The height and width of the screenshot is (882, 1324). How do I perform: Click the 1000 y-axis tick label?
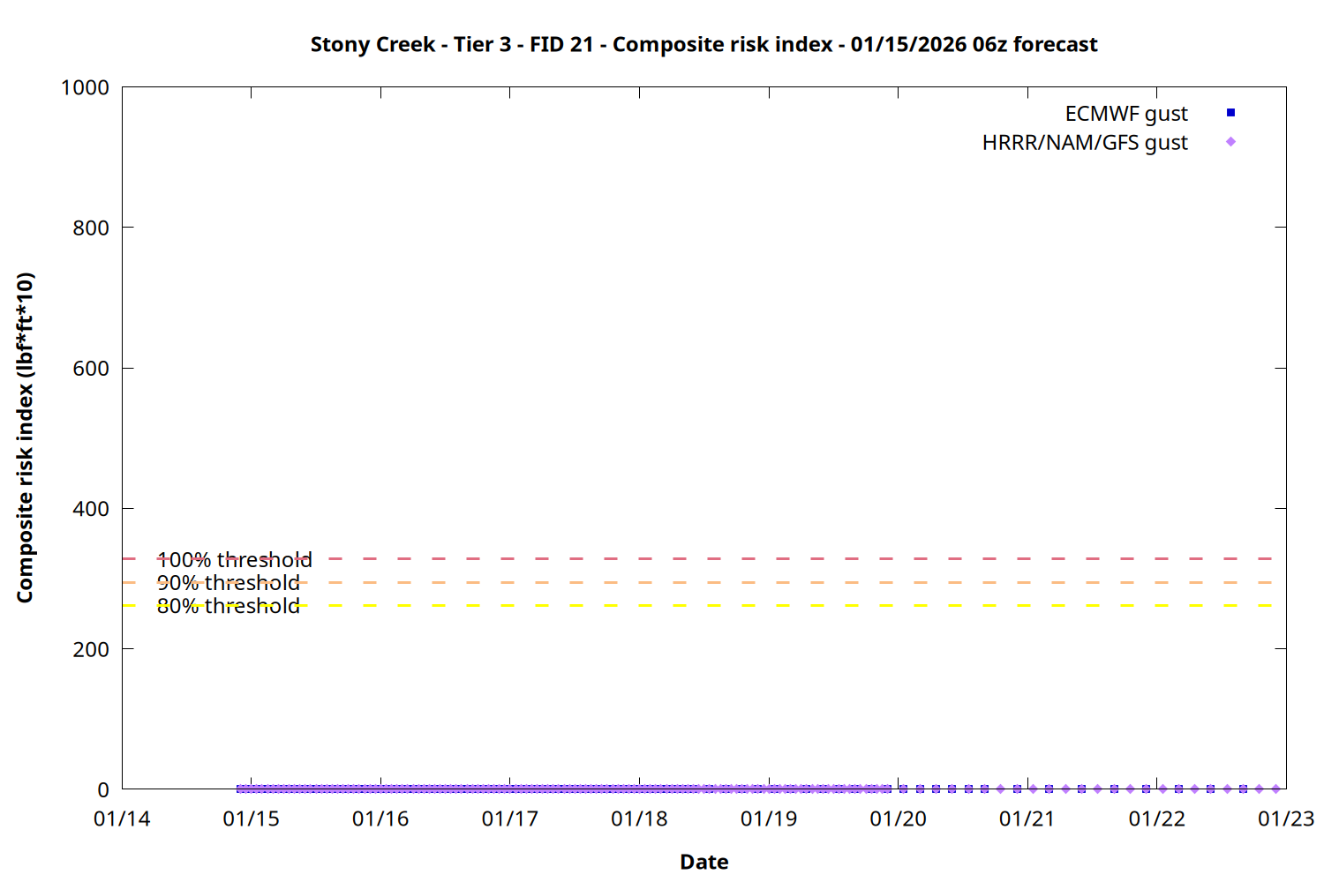click(x=85, y=88)
